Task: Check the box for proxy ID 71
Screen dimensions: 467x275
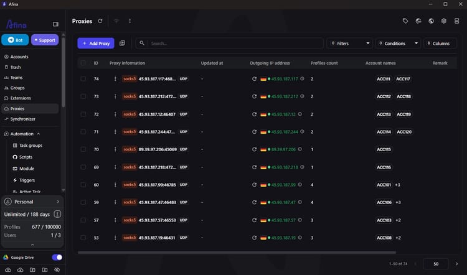Action: tap(83, 132)
